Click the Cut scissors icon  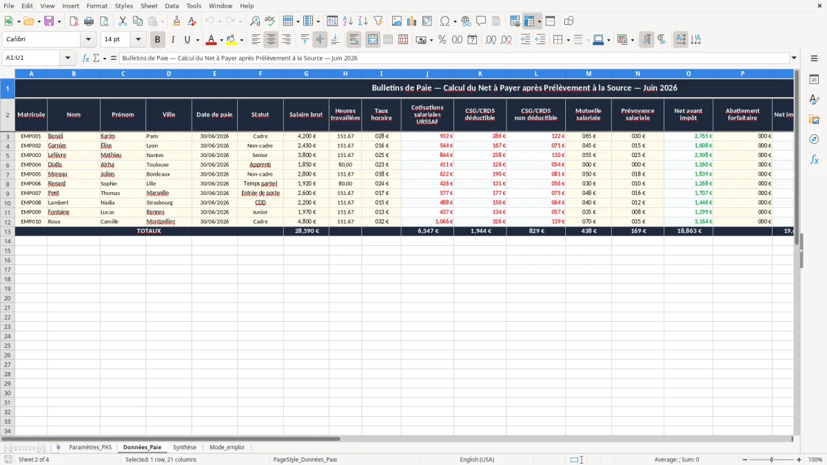point(123,21)
